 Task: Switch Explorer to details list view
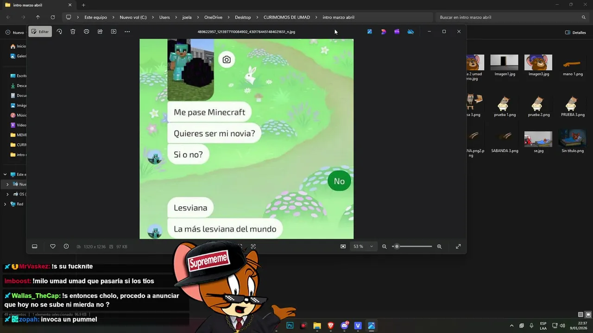[x=581, y=314]
